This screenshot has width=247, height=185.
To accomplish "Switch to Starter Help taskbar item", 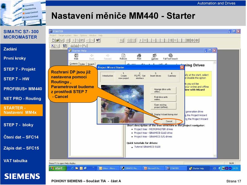I will tap(198, 168).
